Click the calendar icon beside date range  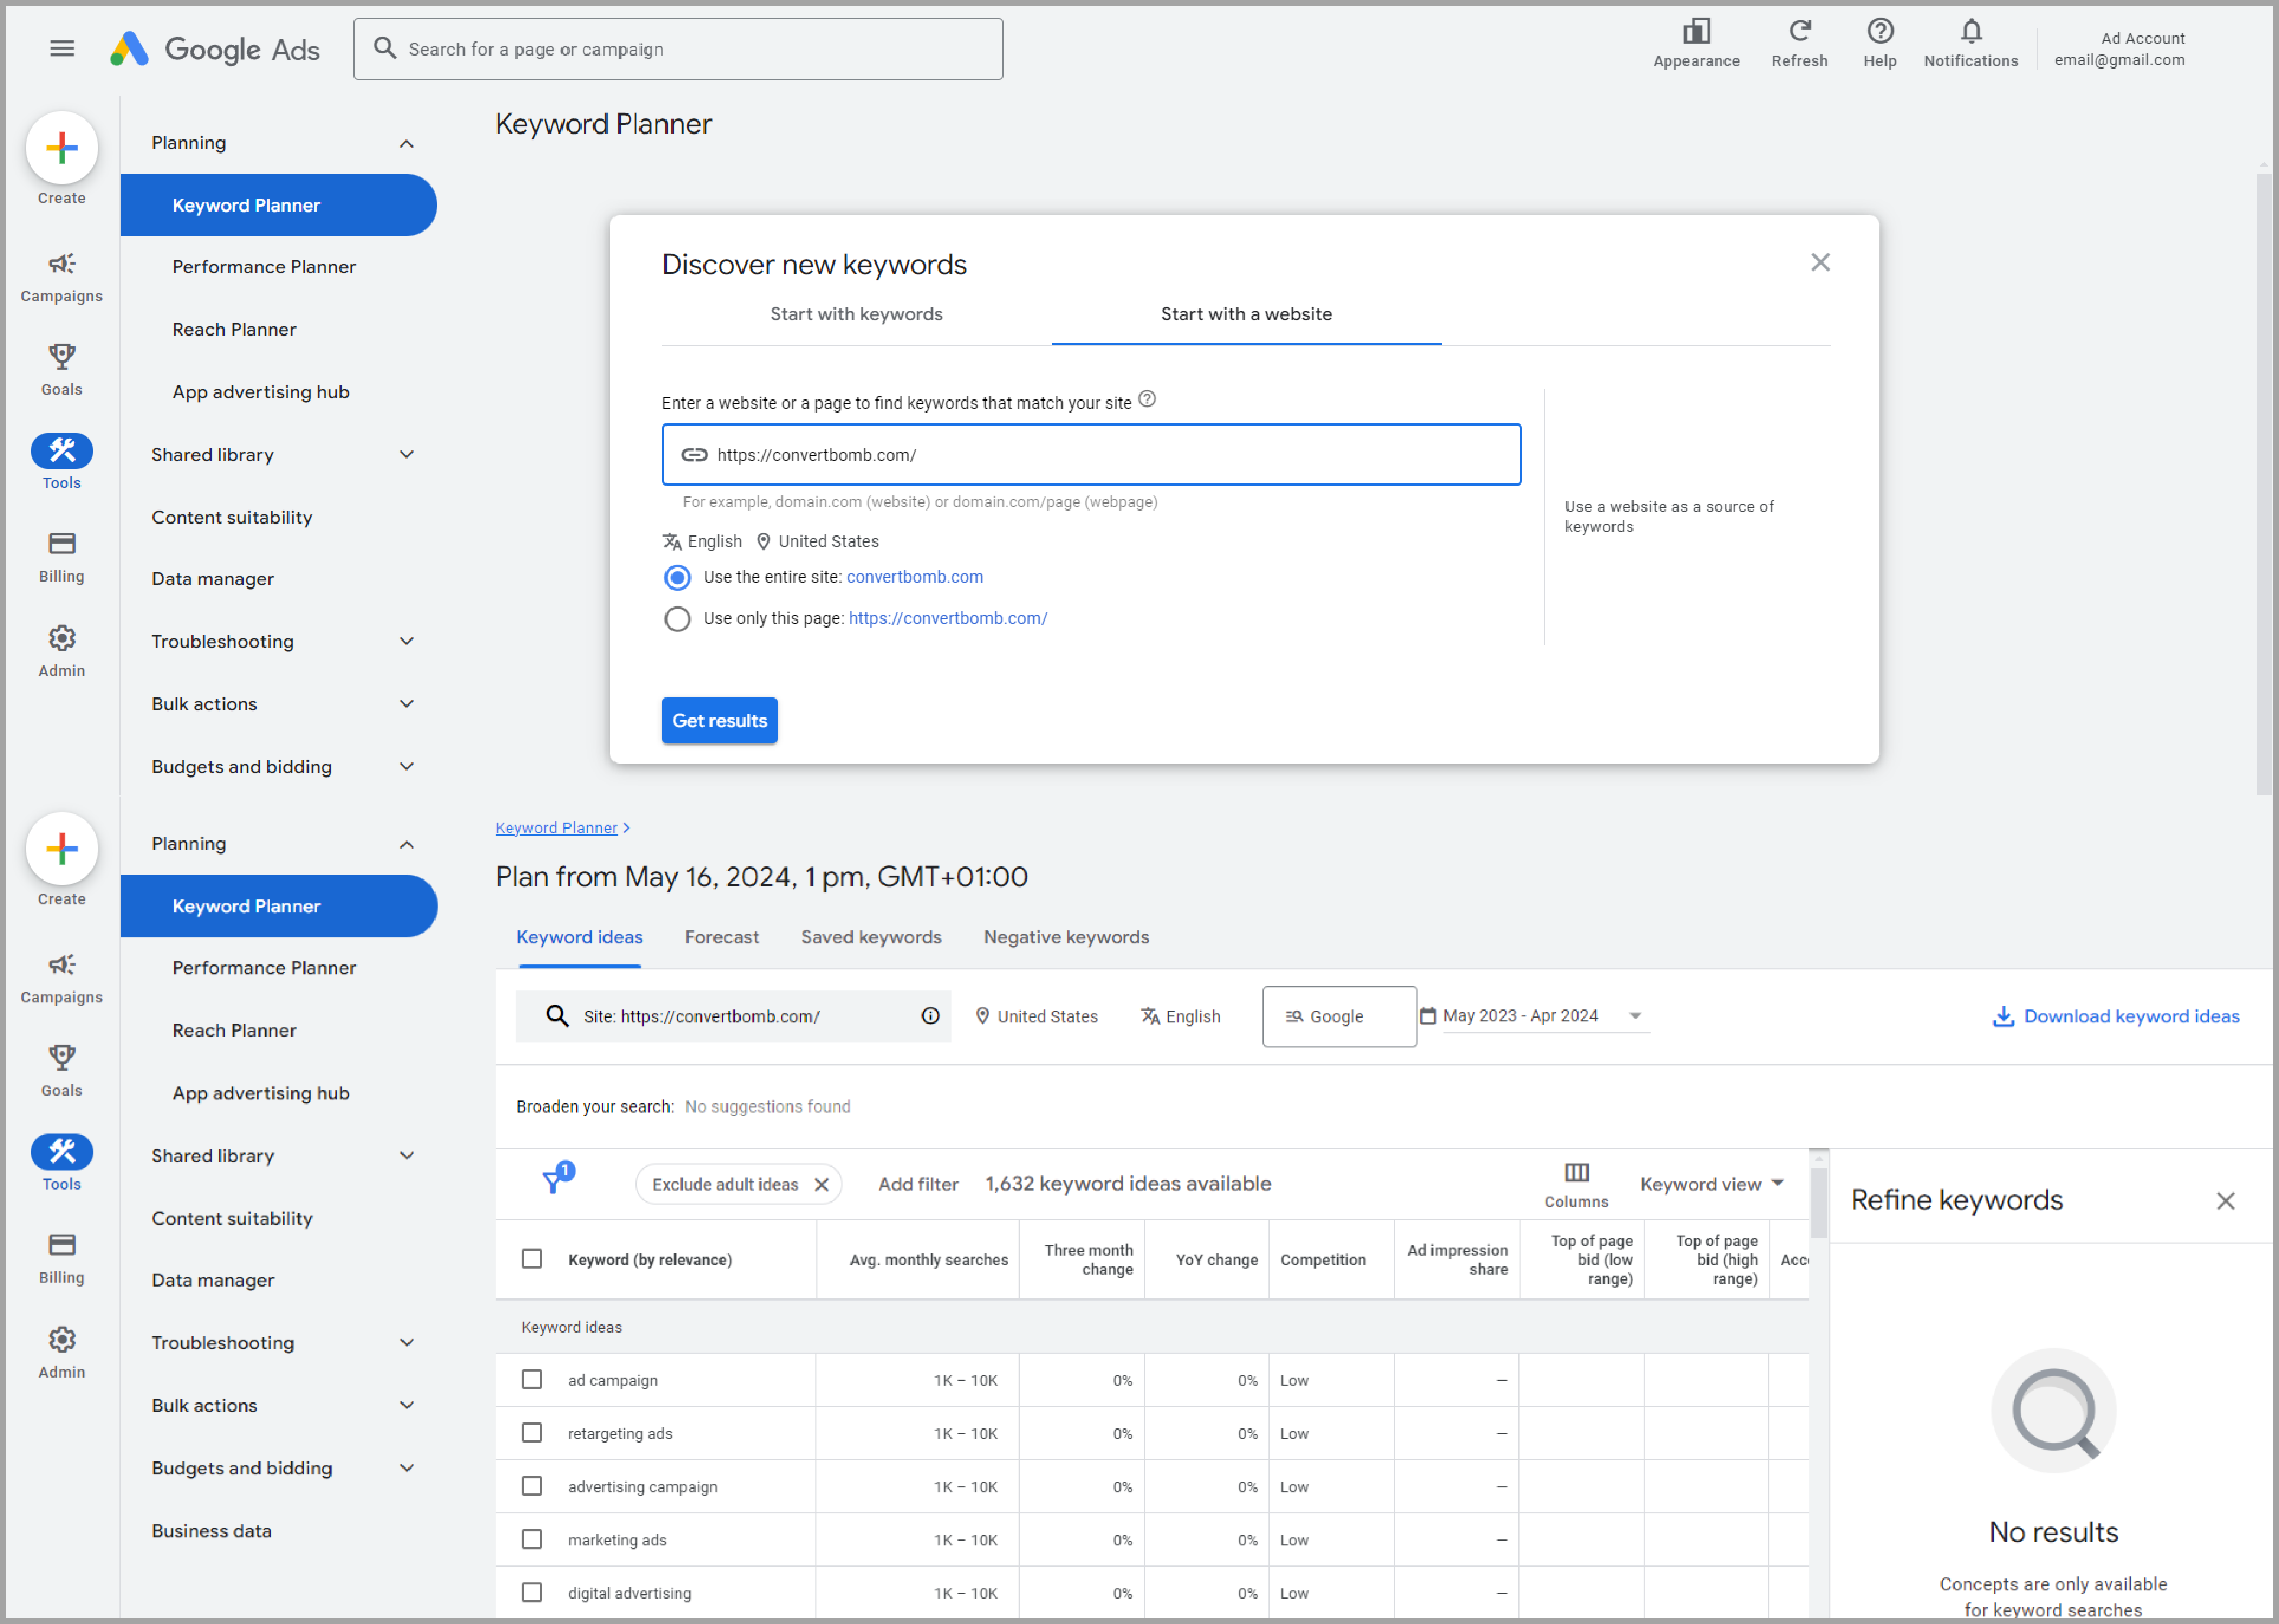click(1427, 1015)
